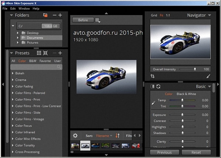Reverse the sort order arrows icon
The height and width of the screenshot is (158, 221).
[117, 136]
